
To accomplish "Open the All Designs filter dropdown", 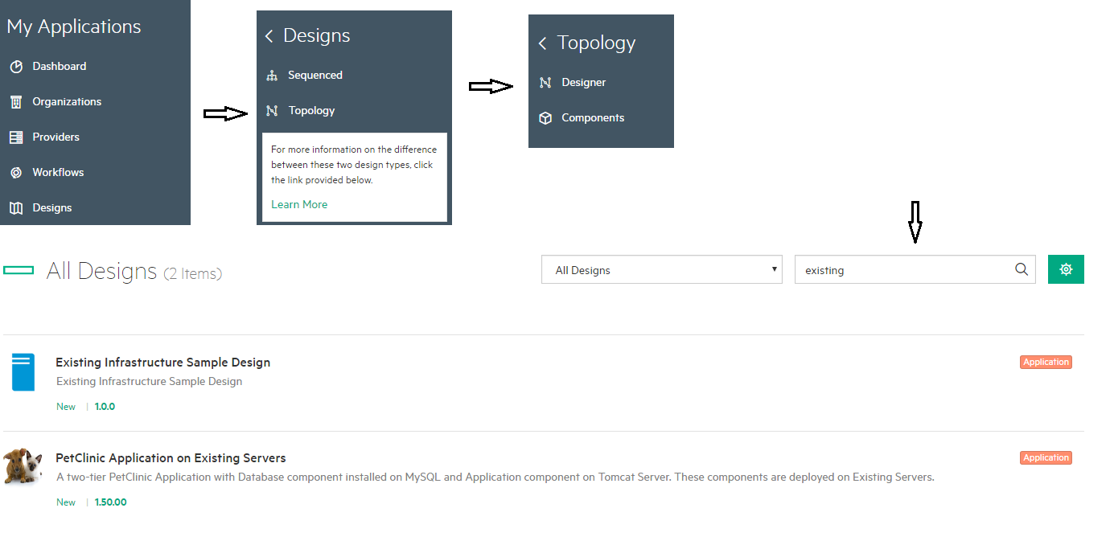I will click(x=661, y=270).
